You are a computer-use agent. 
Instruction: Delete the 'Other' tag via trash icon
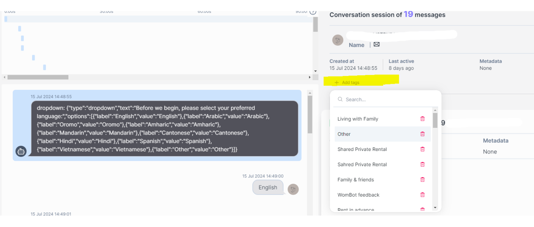click(422, 134)
